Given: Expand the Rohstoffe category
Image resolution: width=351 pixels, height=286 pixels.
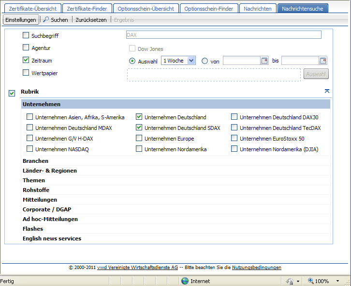Looking at the screenshot, I should [x=36, y=190].
